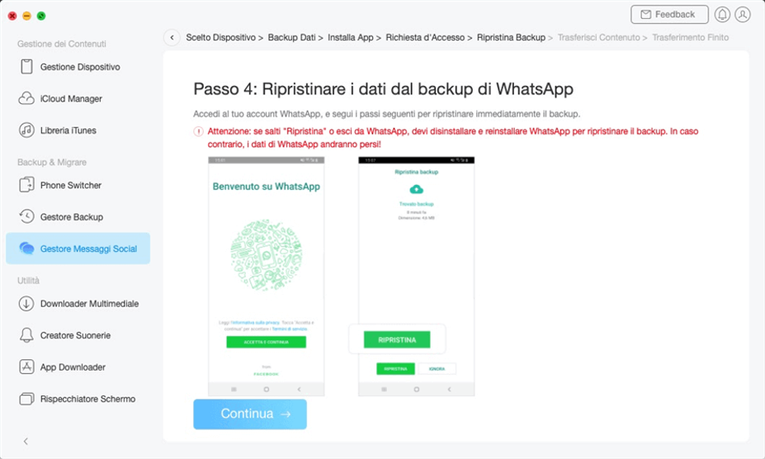765x459 pixels.
Task: Select Gestore Messaggi Social menu item
Action: click(x=78, y=248)
